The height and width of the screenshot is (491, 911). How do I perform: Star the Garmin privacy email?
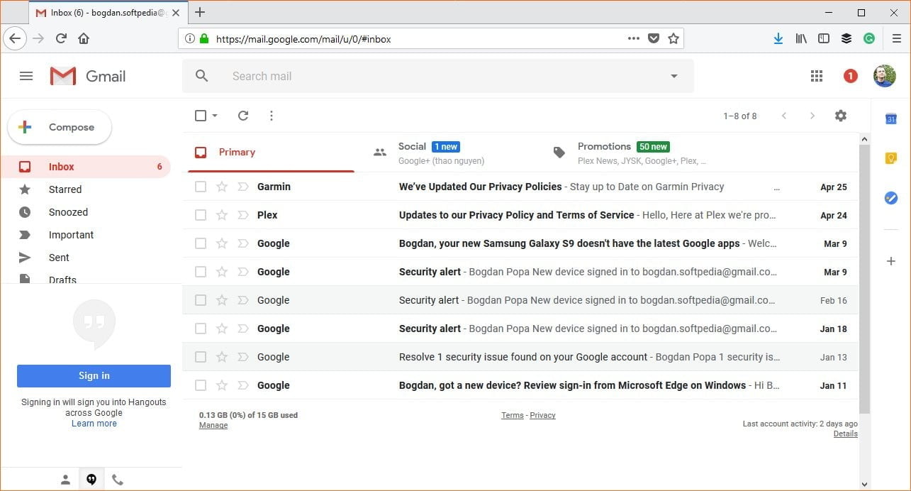pyautogui.click(x=222, y=187)
